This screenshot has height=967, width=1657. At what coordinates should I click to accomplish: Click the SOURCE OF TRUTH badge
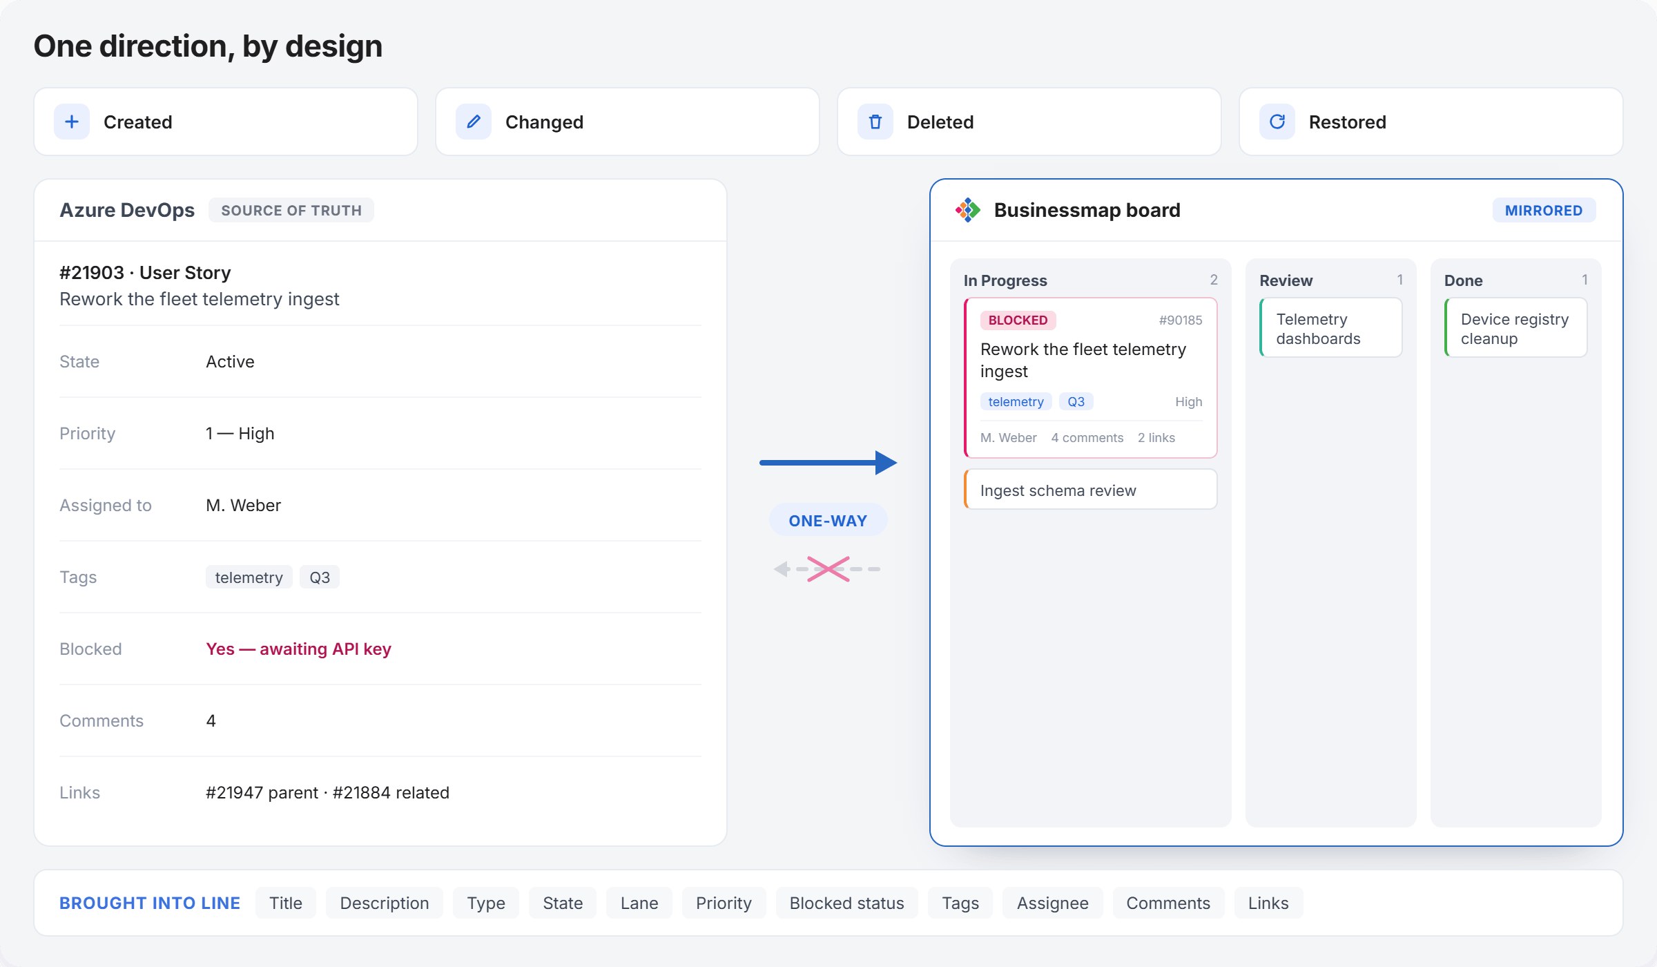point(291,211)
